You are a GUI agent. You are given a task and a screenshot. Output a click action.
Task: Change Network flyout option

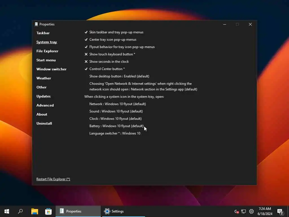(x=118, y=104)
